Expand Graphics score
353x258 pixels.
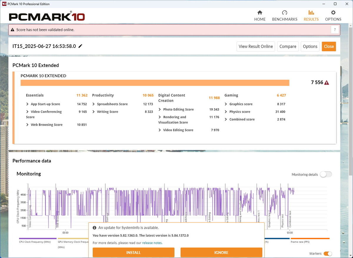click(x=226, y=104)
